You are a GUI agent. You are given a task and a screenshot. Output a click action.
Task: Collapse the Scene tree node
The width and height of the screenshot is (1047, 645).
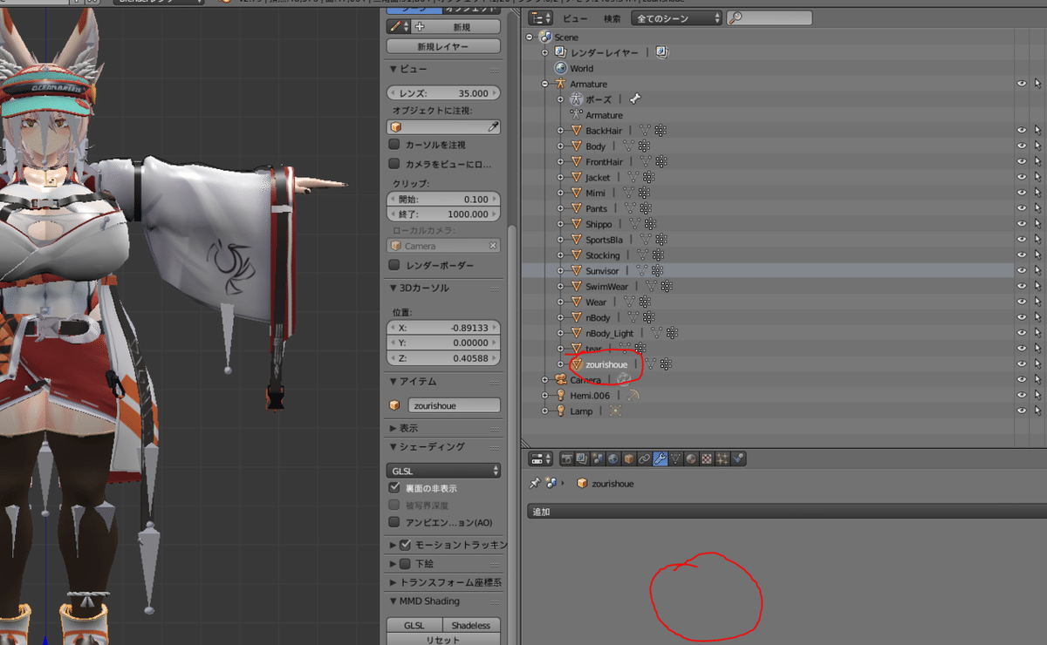(530, 37)
